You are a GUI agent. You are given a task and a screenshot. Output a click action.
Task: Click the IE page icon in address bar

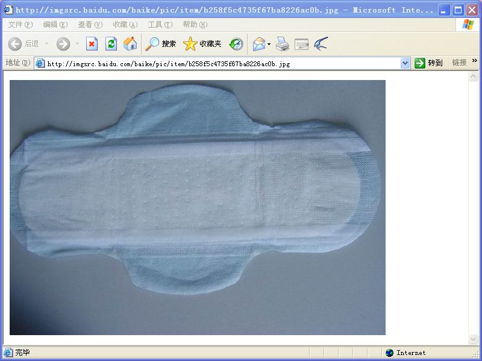point(40,63)
